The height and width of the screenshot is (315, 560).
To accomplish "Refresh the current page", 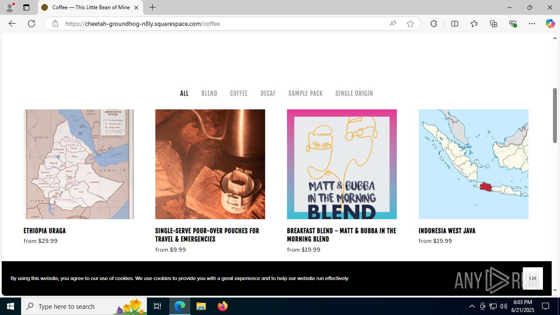I will pyautogui.click(x=31, y=24).
